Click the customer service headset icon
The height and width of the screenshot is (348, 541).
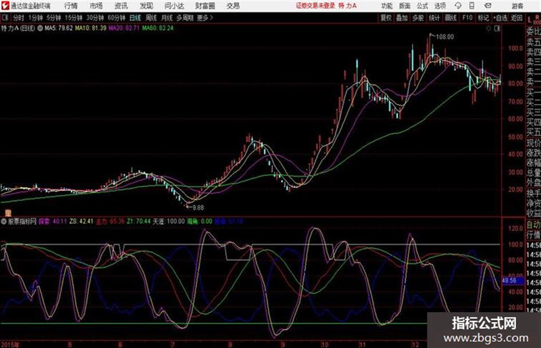(x=458, y=6)
